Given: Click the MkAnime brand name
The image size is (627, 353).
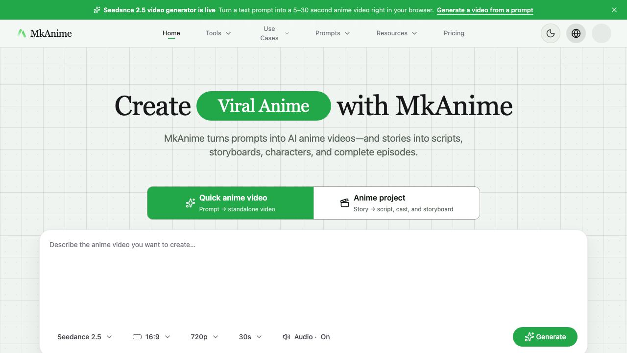Looking at the screenshot, I should click(51, 33).
